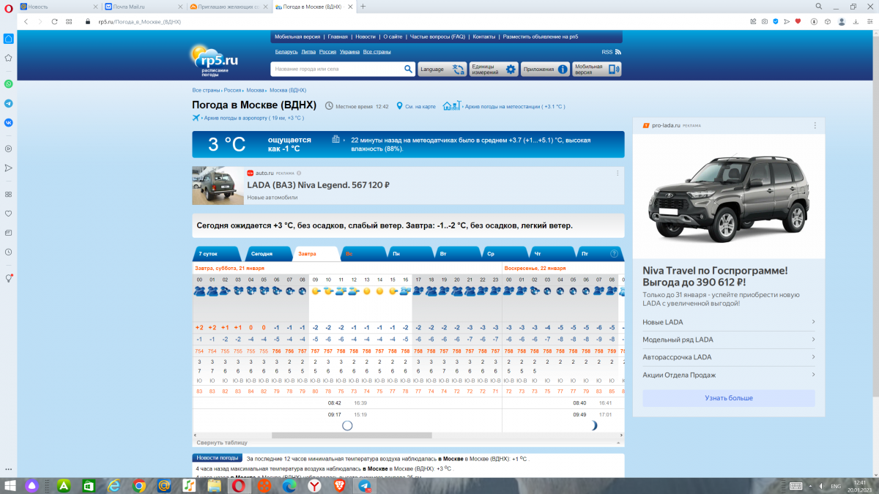Click the rp5.ru logo
This screenshot has height=494, width=879.
[214, 60]
